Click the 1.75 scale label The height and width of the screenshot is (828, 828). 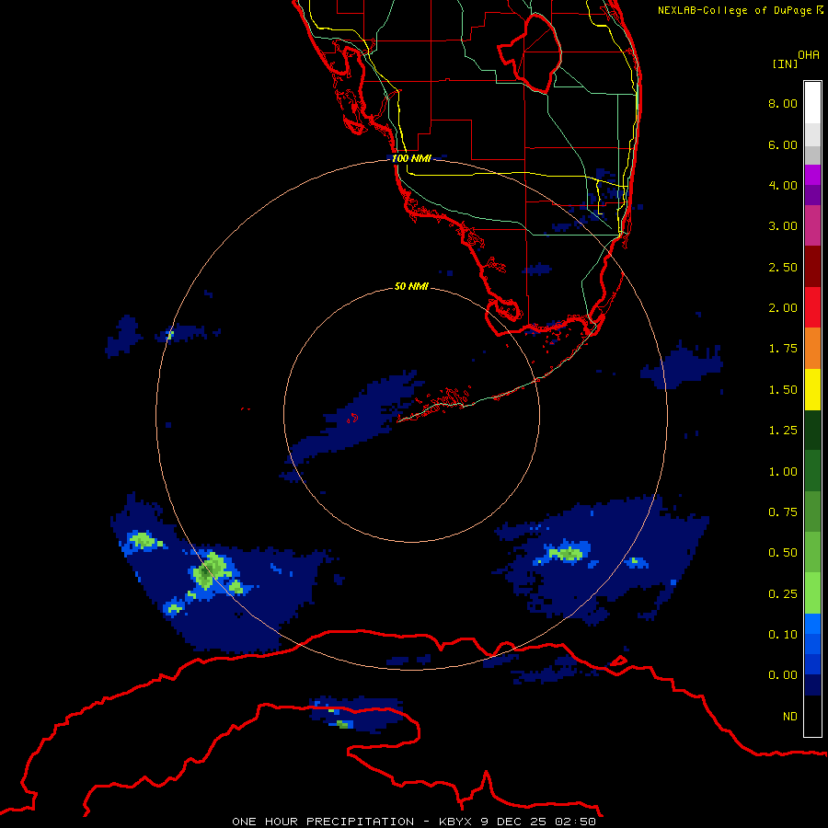[x=783, y=349]
